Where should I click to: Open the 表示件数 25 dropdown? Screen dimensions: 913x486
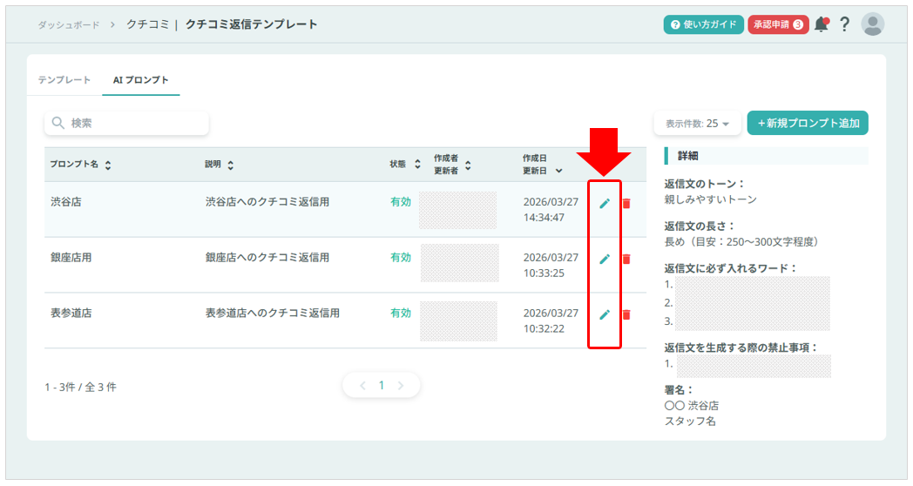pyautogui.click(x=697, y=124)
